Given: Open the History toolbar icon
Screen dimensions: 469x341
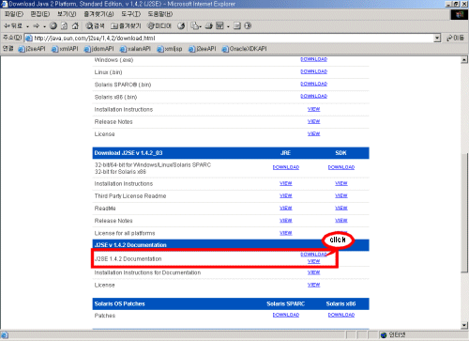Looking at the screenshot, I should 181,26.
